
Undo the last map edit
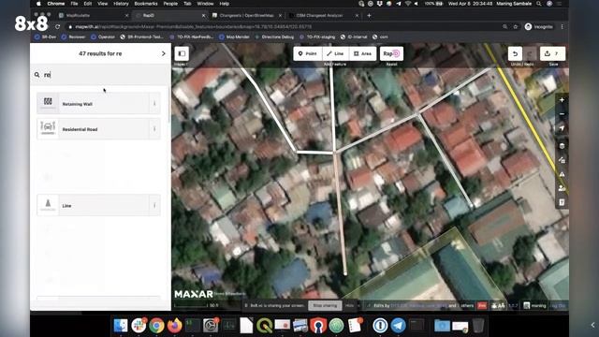point(515,54)
